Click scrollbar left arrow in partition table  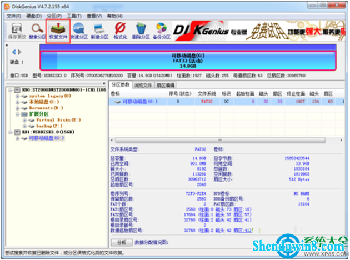pyautogui.click(x=112, y=140)
